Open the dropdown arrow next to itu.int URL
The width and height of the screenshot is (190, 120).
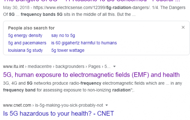pos(114,66)
